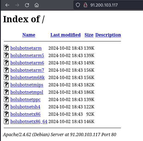143x141 pixels.
Task: Click the browser forward arrow
Action: pos(17,5)
